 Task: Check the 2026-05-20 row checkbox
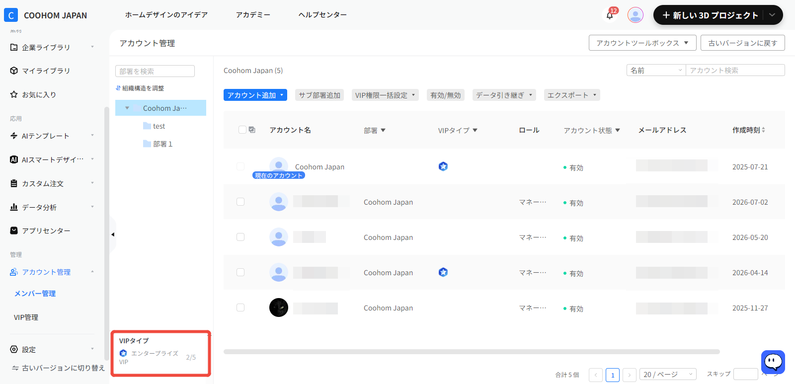point(240,237)
